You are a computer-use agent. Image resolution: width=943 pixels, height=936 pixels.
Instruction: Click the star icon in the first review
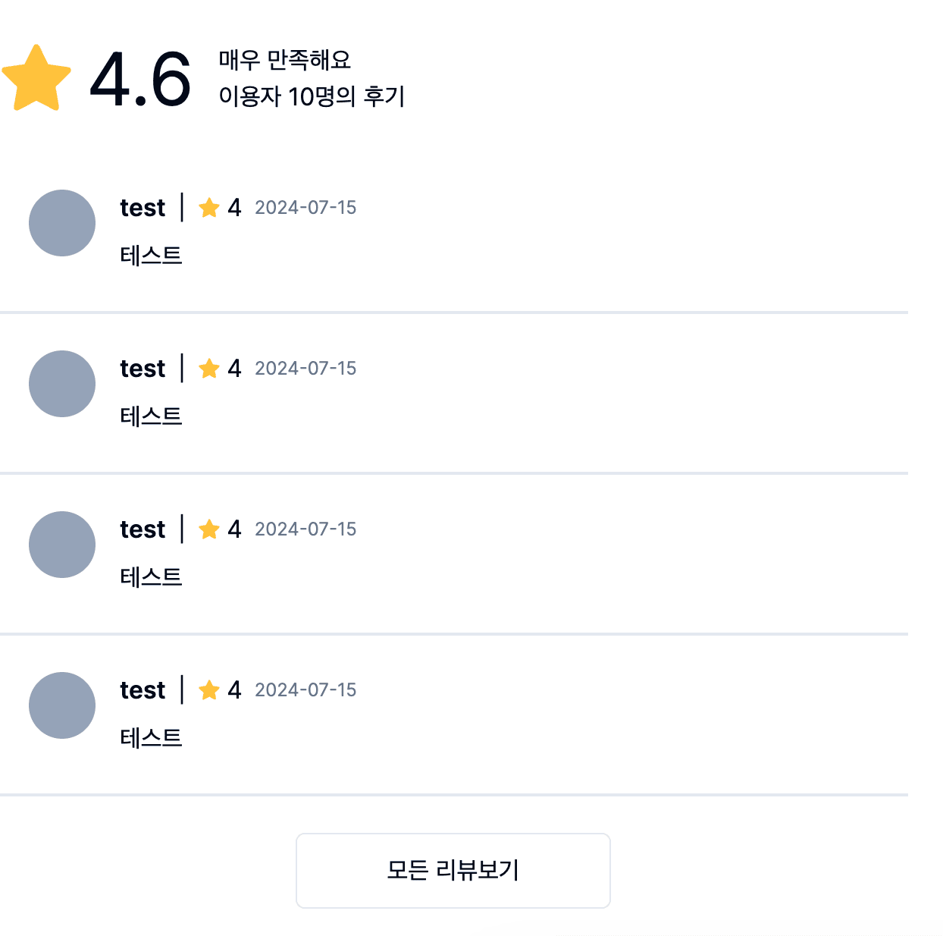(209, 207)
